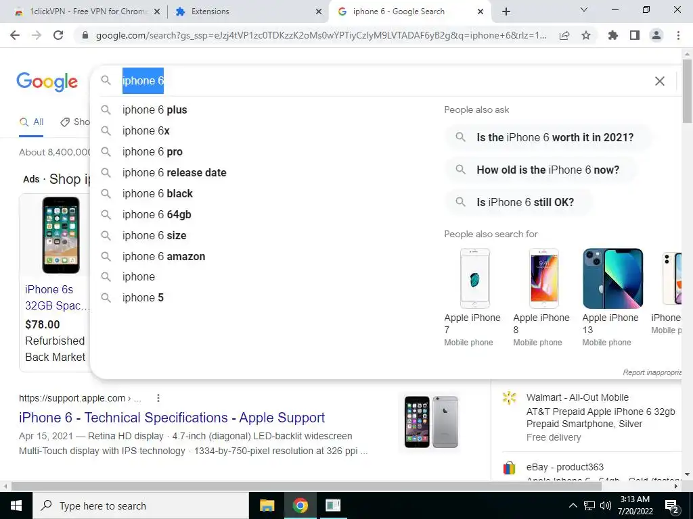This screenshot has width=693, height=519.
Task: Toggle the browser side panel icon
Action: coord(635,35)
